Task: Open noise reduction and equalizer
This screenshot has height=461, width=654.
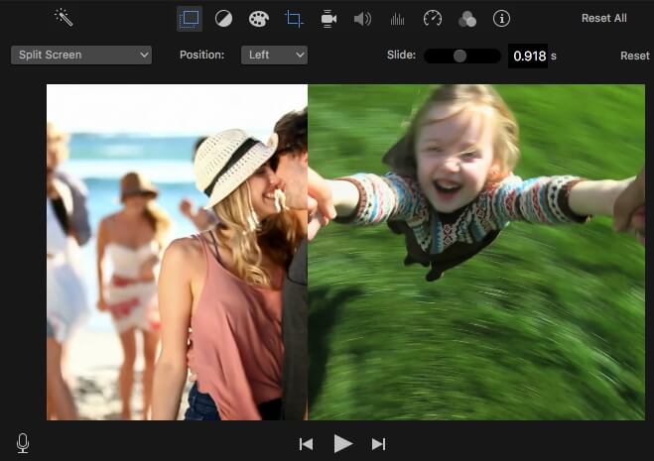Action: tap(397, 18)
